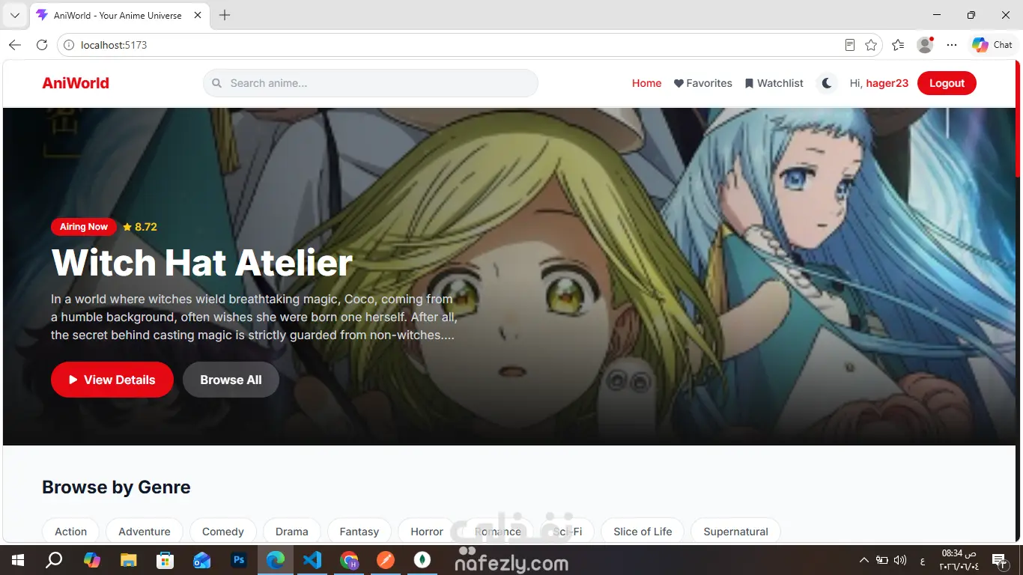Open the Windows notification center
The height and width of the screenshot is (575, 1023).
[x=999, y=560]
